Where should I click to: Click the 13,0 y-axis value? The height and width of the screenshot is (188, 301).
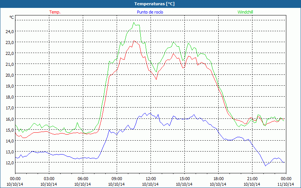10,152
